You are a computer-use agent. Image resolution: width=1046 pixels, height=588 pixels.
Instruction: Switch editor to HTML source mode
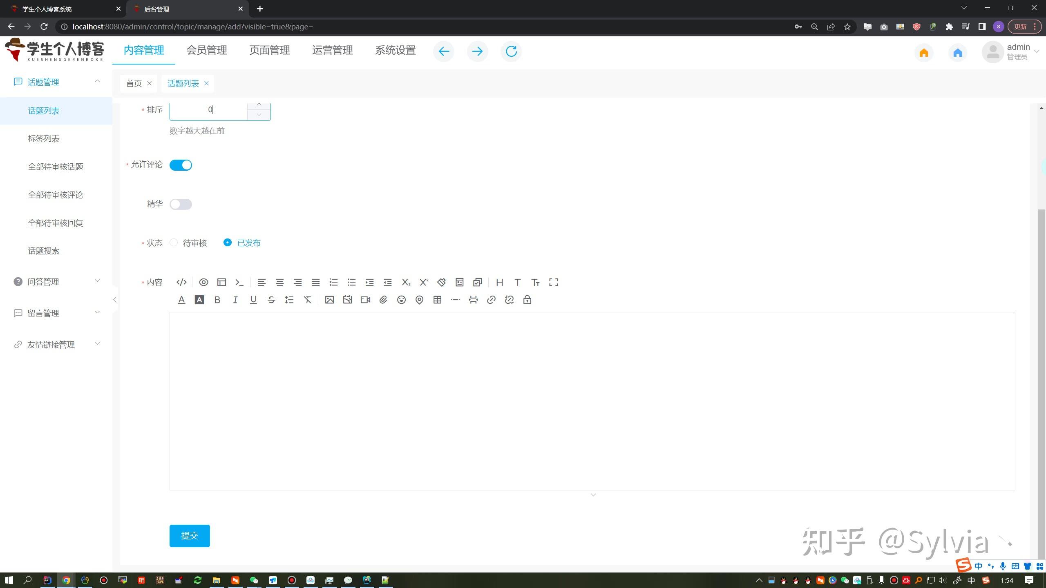pyautogui.click(x=181, y=282)
